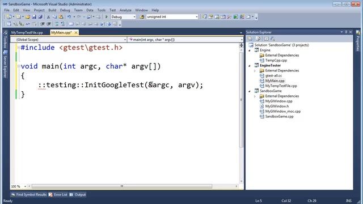This screenshot has width=363, height=204.
Task: Comment out selected lines icon
Action: click(x=57, y=24)
